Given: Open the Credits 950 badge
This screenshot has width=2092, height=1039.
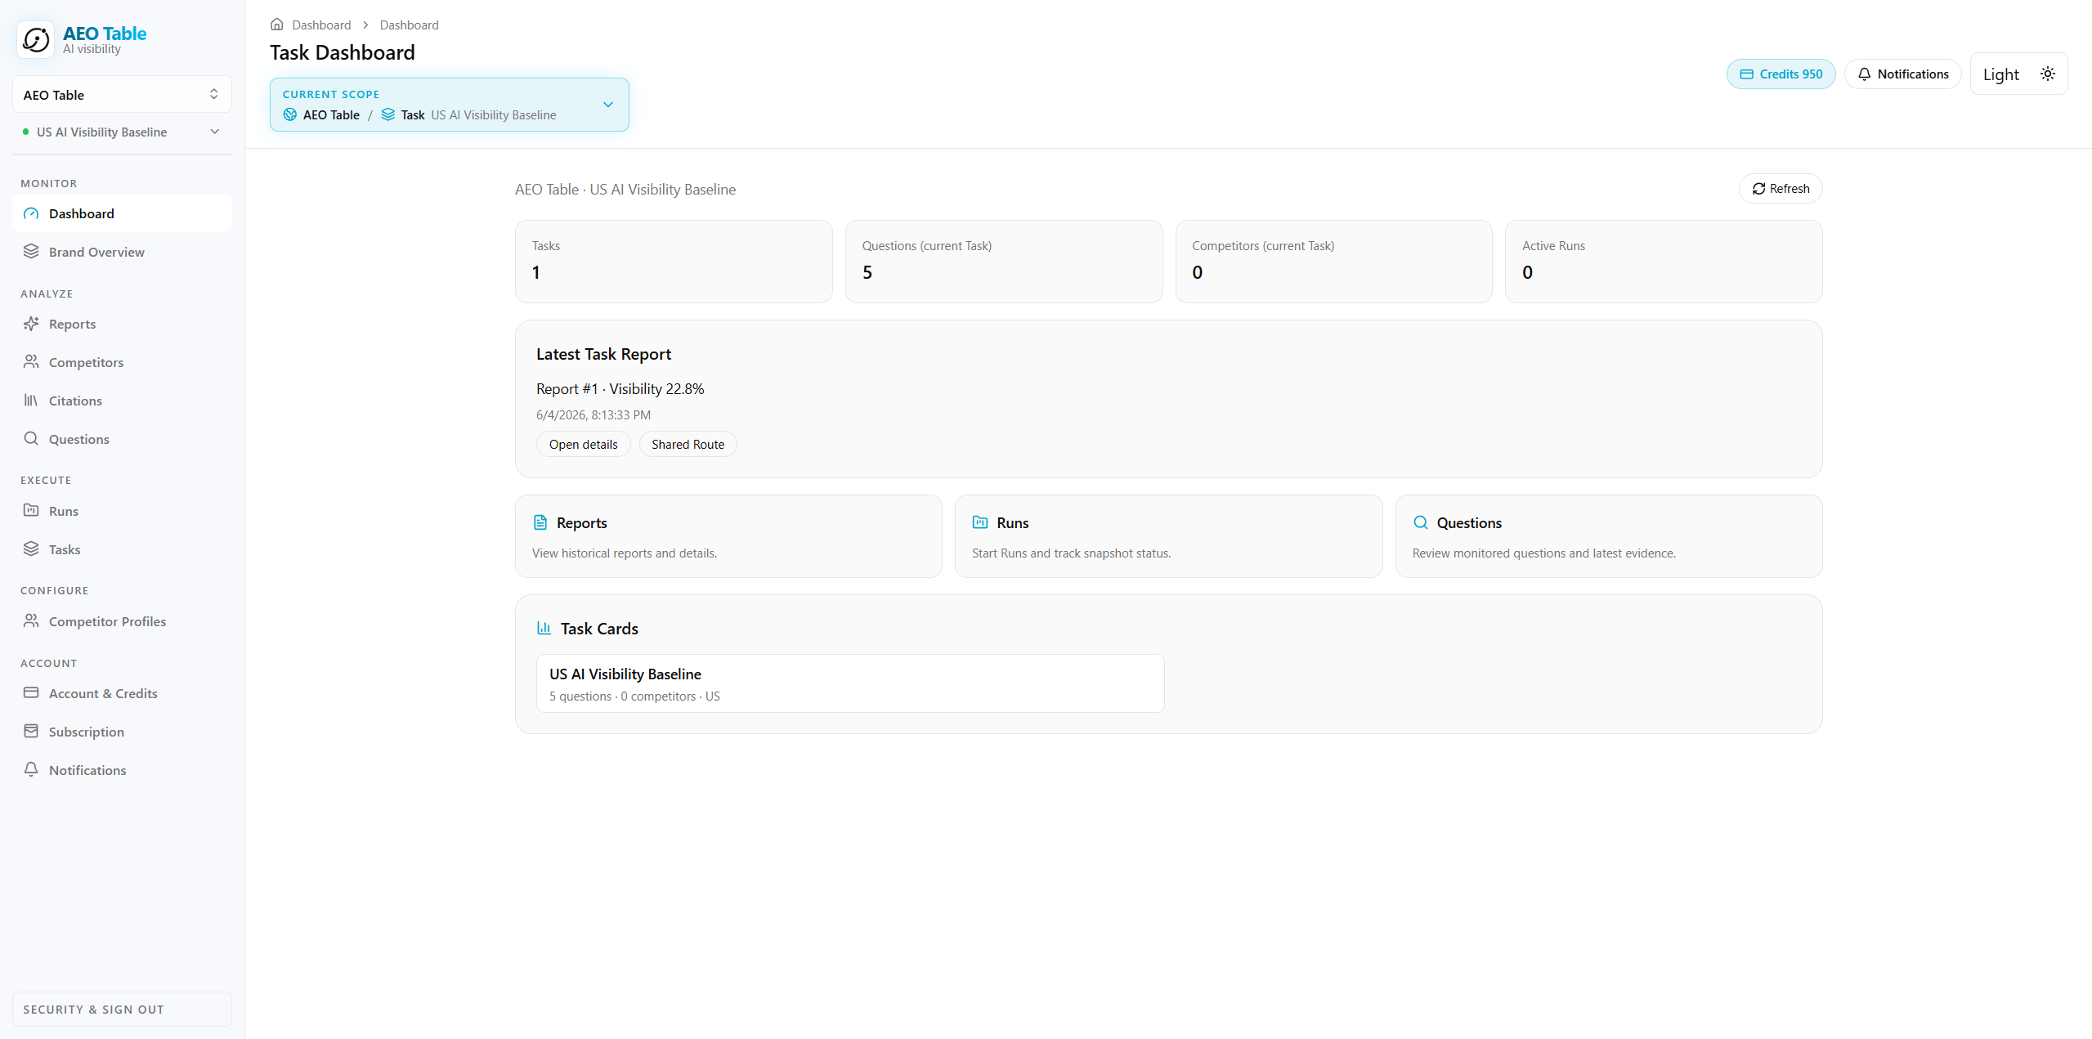Looking at the screenshot, I should [x=1781, y=74].
